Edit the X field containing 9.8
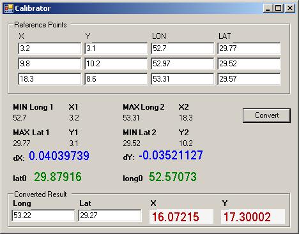This screenshot has width=299, height=234. pos(49,64)
